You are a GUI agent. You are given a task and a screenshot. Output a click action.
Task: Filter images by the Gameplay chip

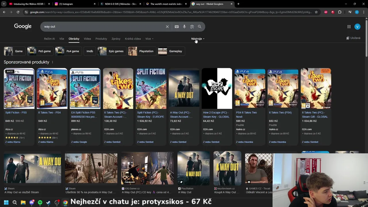coord(171,51)
